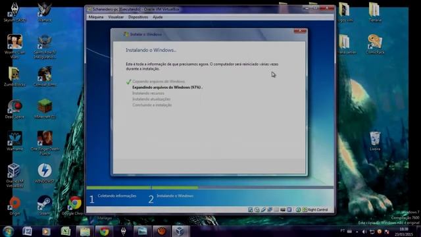Select the Origin desktop shortcut

point(14,206)
